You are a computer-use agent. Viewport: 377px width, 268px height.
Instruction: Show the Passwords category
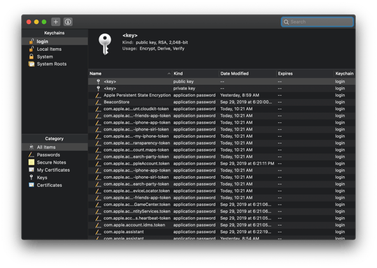point(55,155)
